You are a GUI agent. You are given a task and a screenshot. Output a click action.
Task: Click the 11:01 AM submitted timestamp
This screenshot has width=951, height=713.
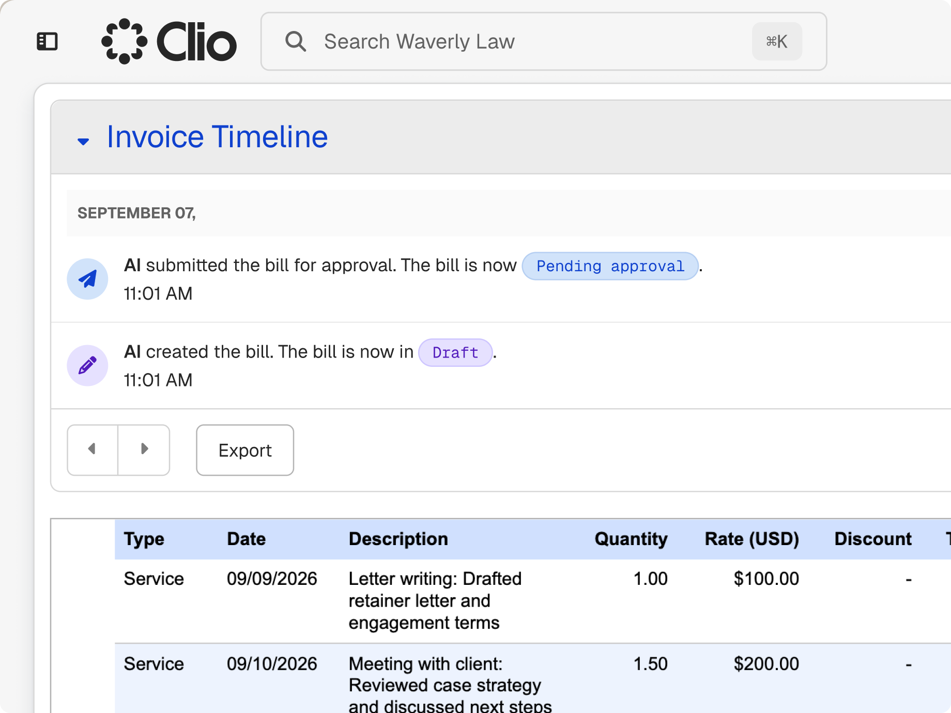pyautogui.click(x=158, y=293)
